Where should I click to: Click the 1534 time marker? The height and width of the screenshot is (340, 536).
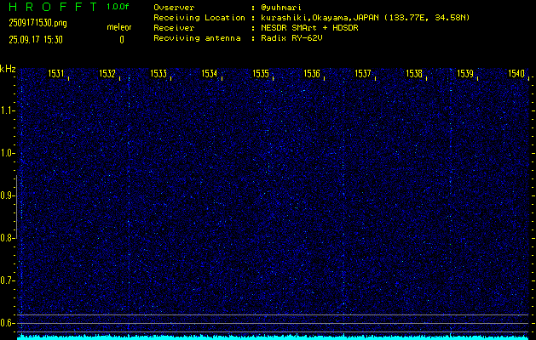[x=210, y=74]
